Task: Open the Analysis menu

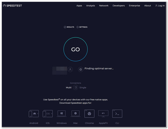Action: point(90,6)
